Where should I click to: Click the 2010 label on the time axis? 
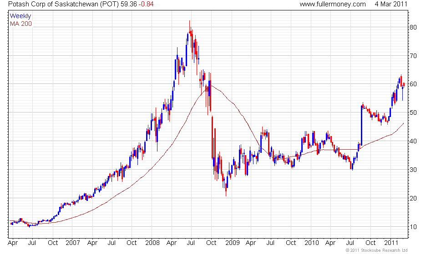311,243
